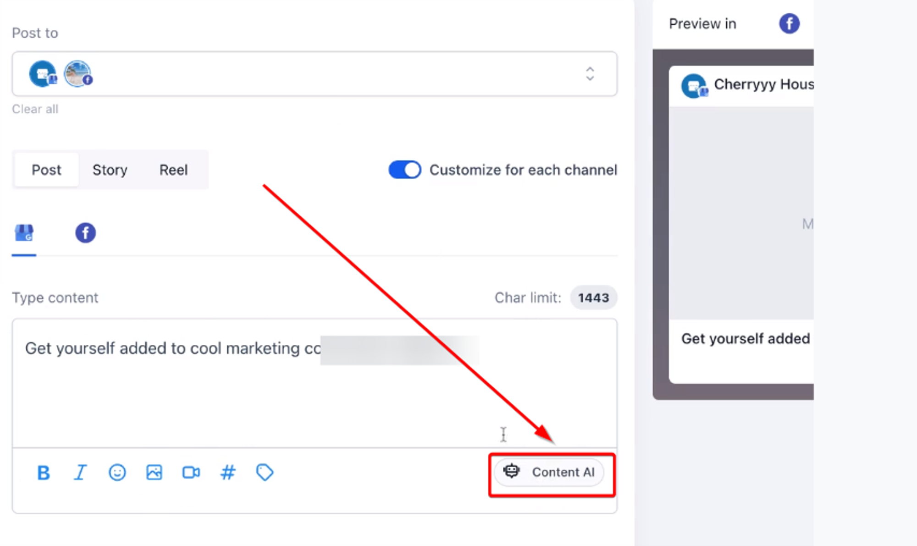Click the Cherryyy House preview avatar
This screenshot has height=546, width=917.
694,86
